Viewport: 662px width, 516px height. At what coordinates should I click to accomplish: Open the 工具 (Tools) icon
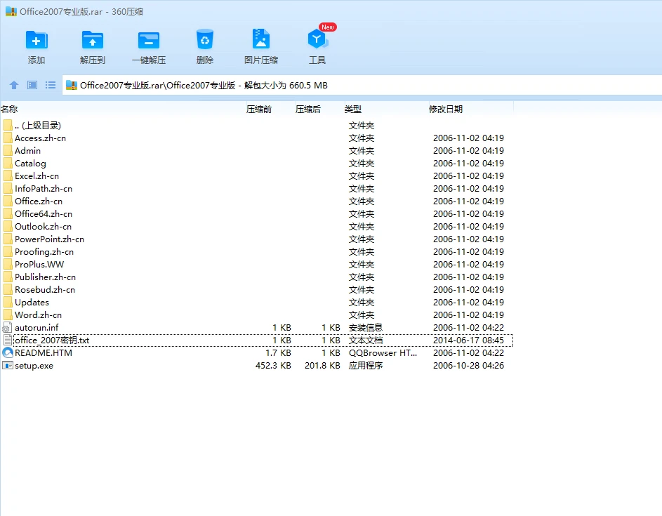click(x=317, y=40)
